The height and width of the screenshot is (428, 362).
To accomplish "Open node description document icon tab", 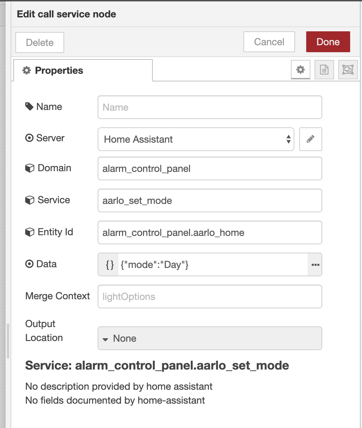I will click(x=324, y=70).
